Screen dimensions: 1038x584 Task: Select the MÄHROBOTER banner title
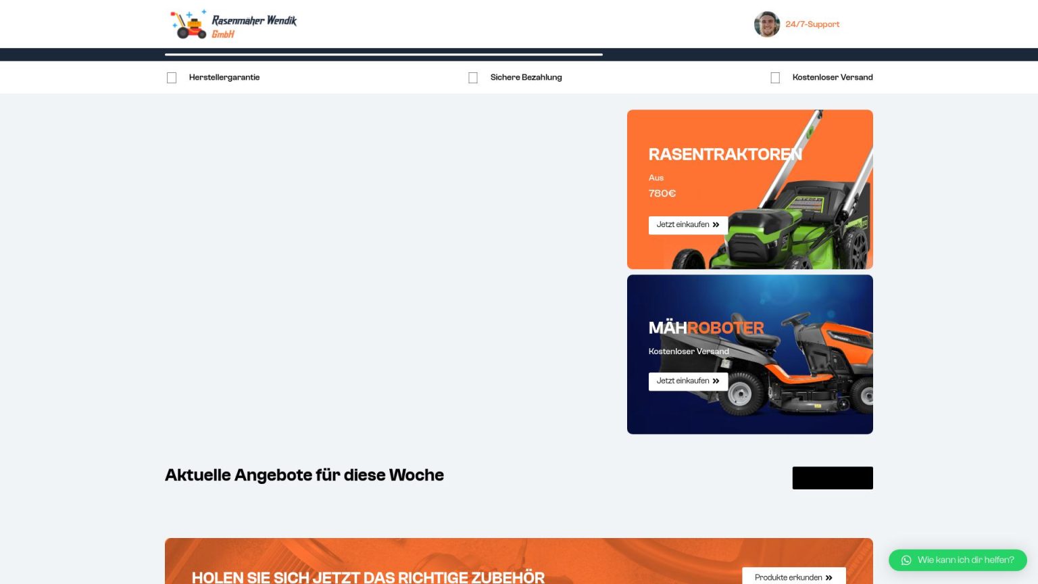click(x=706, y=328)
